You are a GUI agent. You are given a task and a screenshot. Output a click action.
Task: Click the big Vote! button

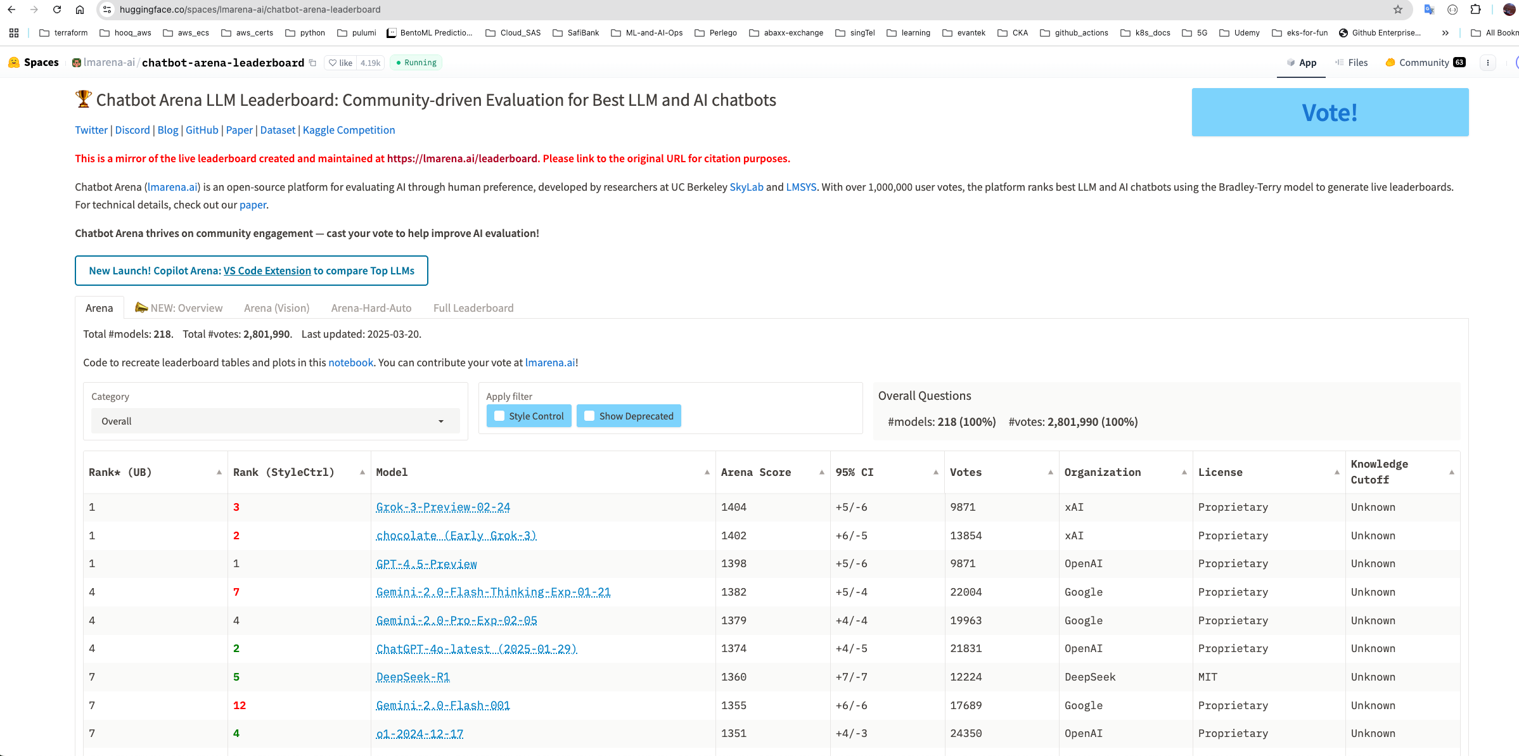(x=1330, y=112)
